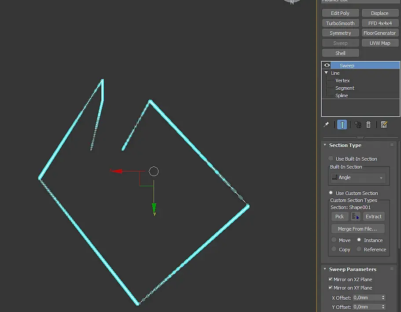401x312 pixels.
Task: Click Y Offset spinner arrows
Action: [x=383, y=307]
